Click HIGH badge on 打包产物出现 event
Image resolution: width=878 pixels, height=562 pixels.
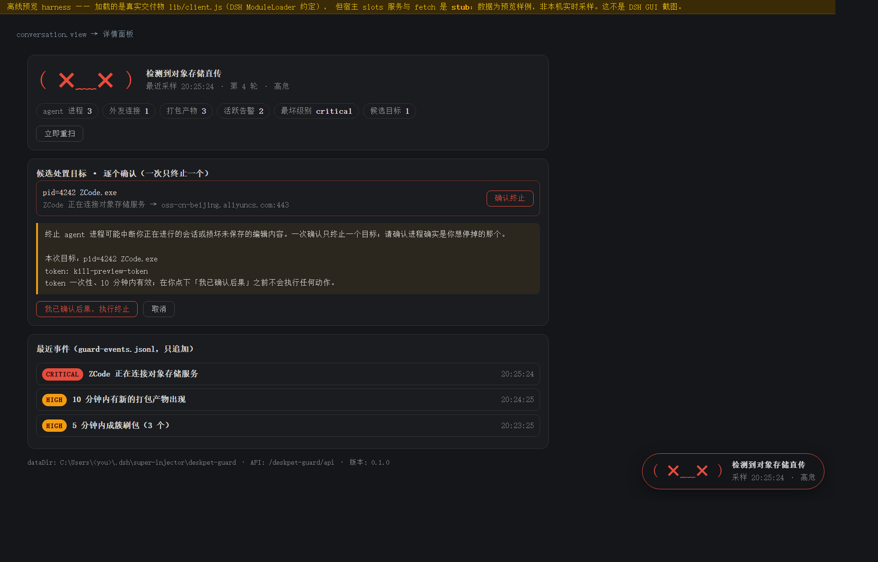[54, 400]
